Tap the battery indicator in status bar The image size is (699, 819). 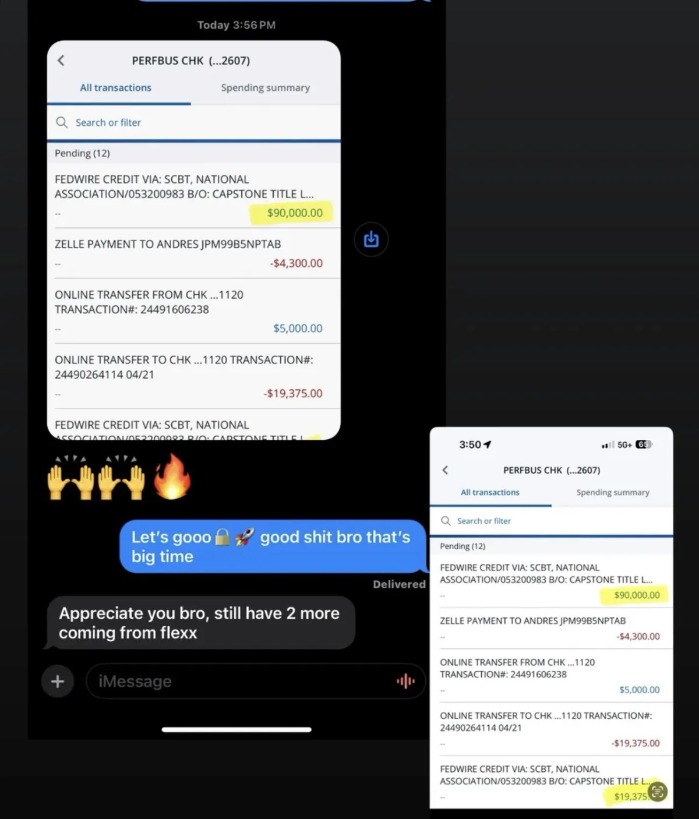coord(643,444)
